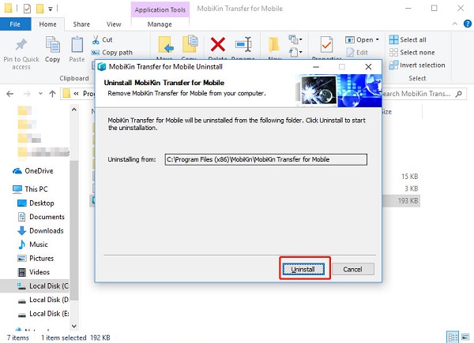Image resolution: width=474 pixels, height=343 pixels.
Task: Click the Pin to Quick access icon
Action: [21, 45]
